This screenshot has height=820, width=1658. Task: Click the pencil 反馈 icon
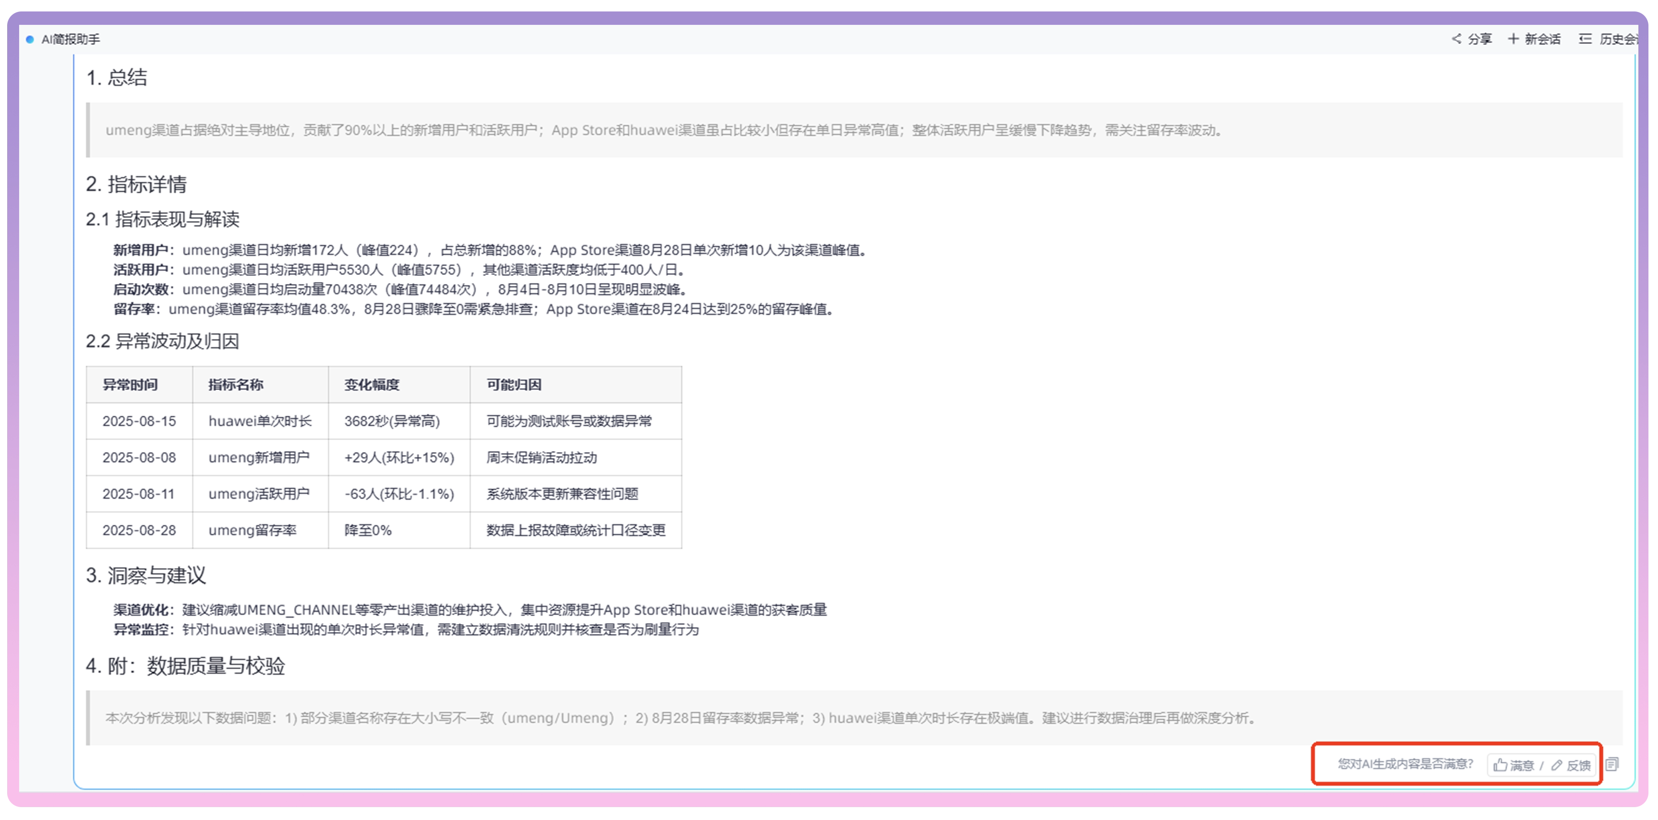click(1556, 765)
